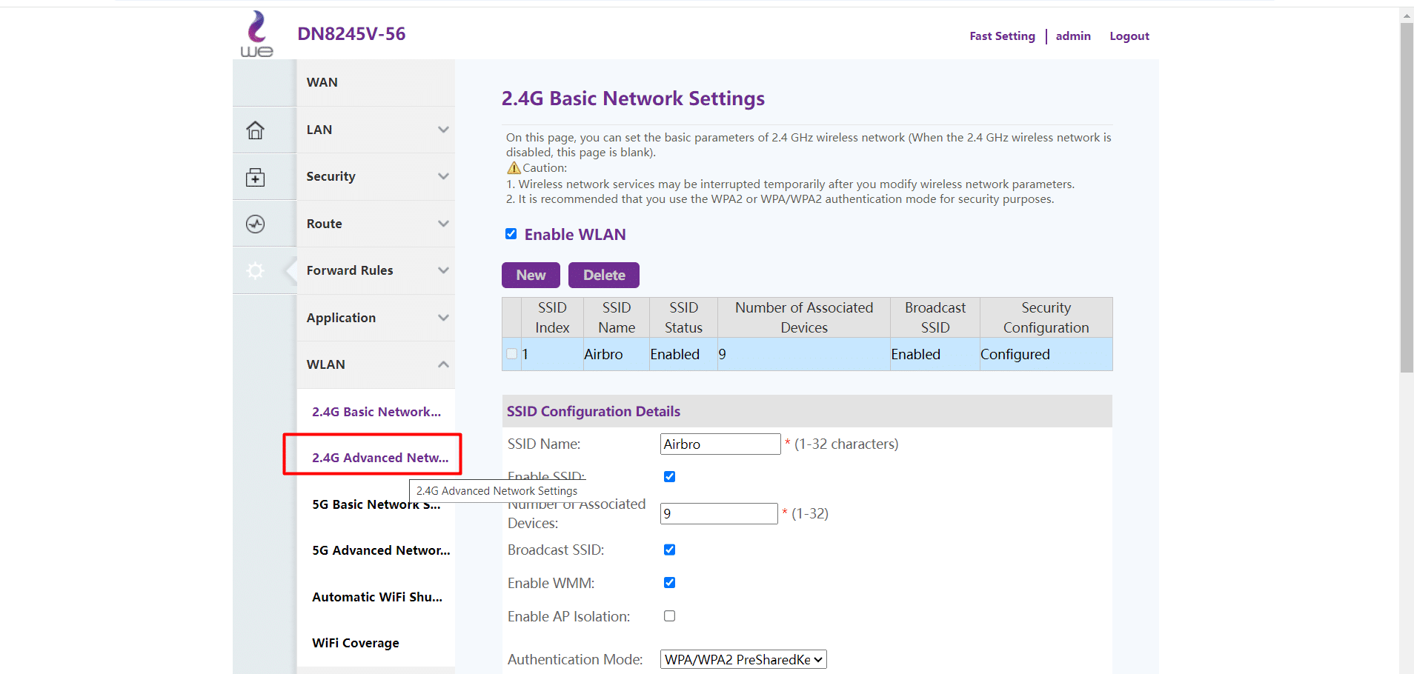Open 2.4G Basic Network settings
Screen dimensions: 1414x674
click(x=376, y=412)
